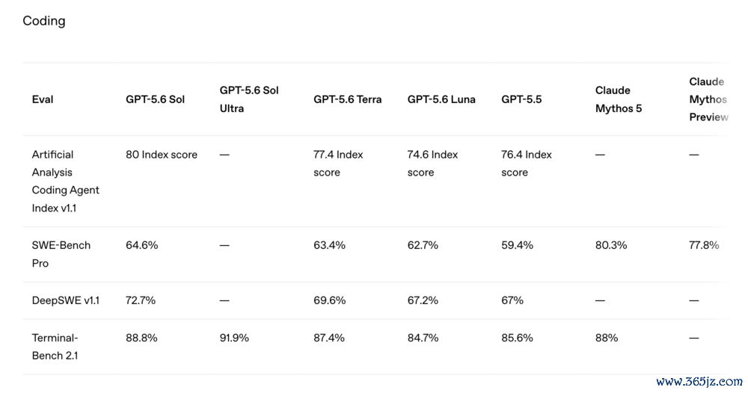Open the www.365jz.com watermark link
This screenshot has height=393, width=748.
tap(699, 382)
